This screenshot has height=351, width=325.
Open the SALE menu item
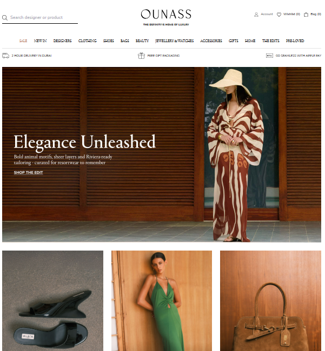click(x=23, y=40)
